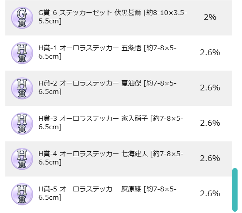The width and height of the screenshot is (242, 213).
Task: Click the H賞 badge icon beside 灰原雄
Action: [x=22, y=194]
